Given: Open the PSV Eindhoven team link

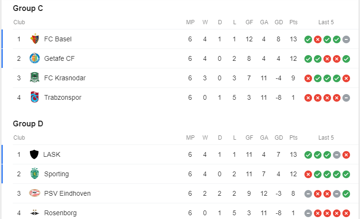Looking at the screenshot, I should click(67, 193).
